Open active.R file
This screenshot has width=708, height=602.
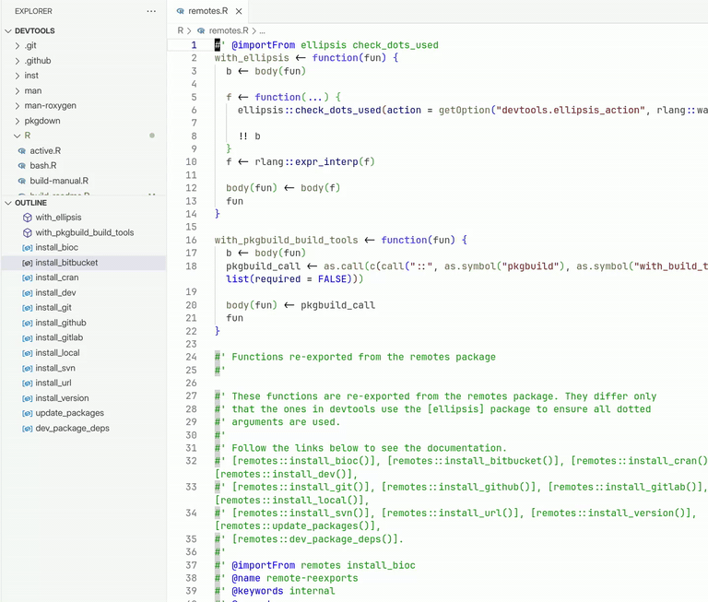(45, 151)
